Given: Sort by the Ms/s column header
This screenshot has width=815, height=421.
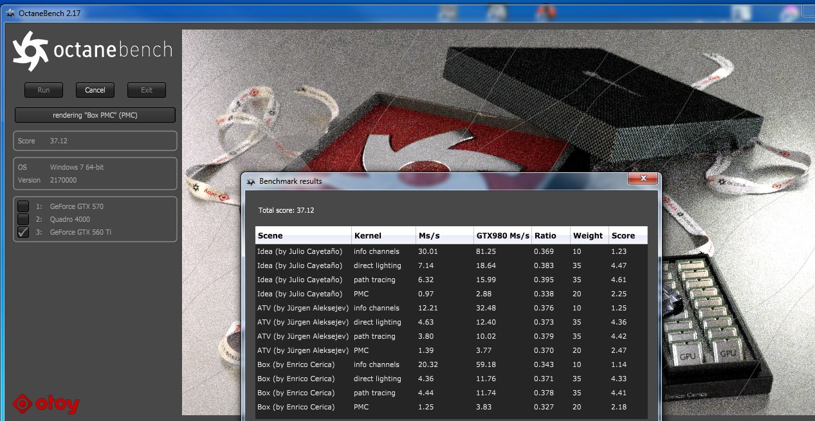Looking at the screenshot, I should [x=444, y=236].
